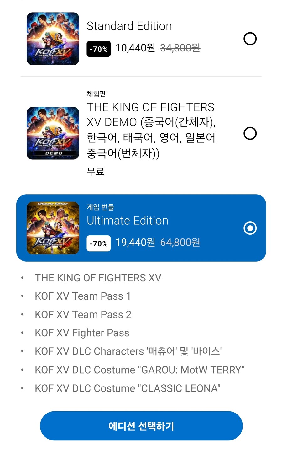Click the Standard Edition cover art thumbnail
The height and width of the screenshot is (459, 282).
[53, 38]
